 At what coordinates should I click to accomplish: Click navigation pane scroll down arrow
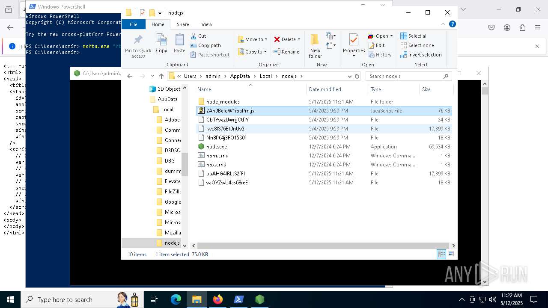(x=185, y=246)
